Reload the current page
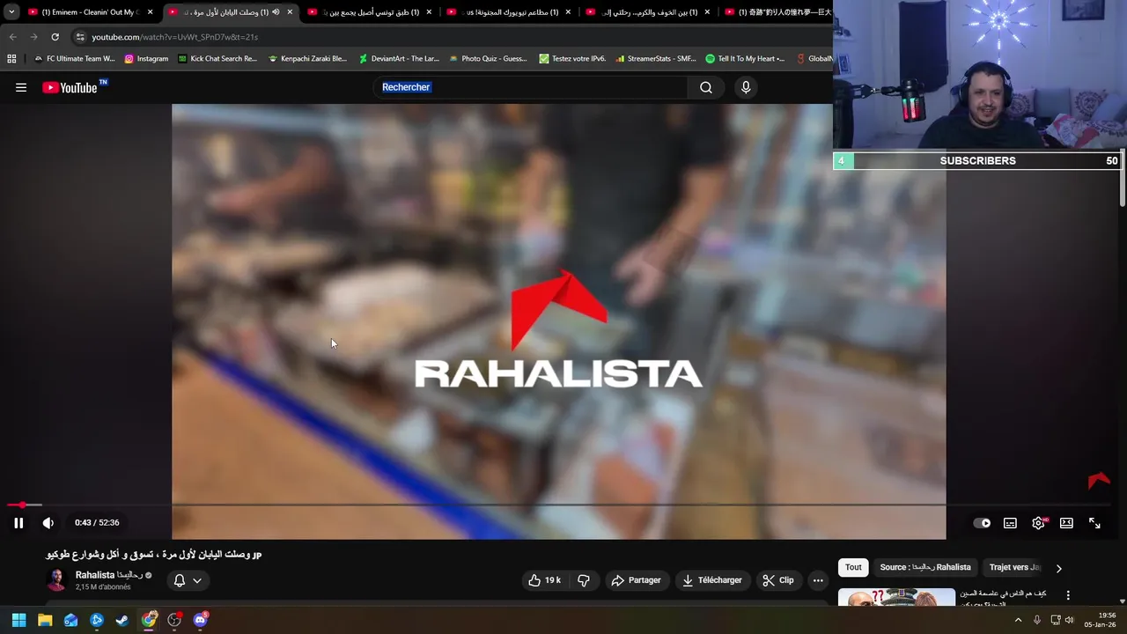 pyautogui.click(x=55, y=37)
